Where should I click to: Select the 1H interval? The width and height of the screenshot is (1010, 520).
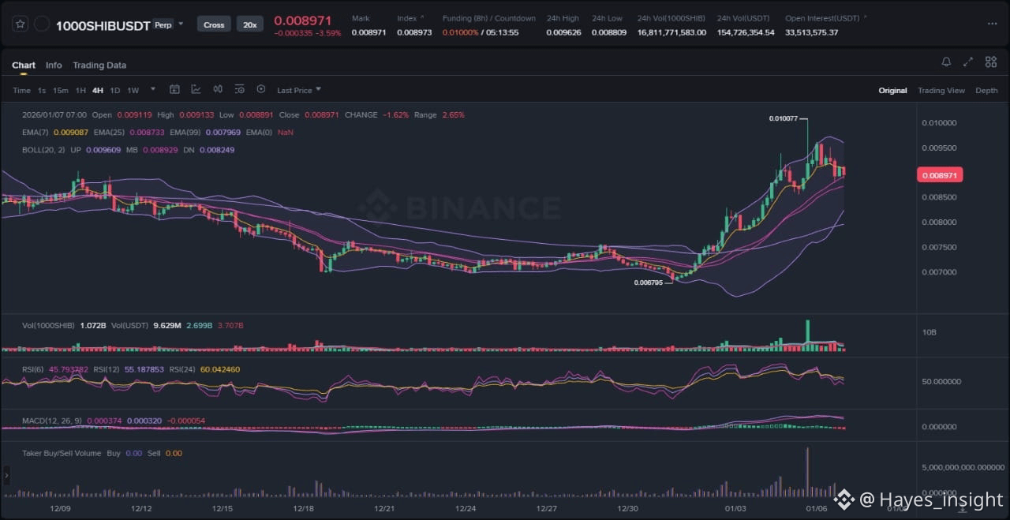click(80, 90)
